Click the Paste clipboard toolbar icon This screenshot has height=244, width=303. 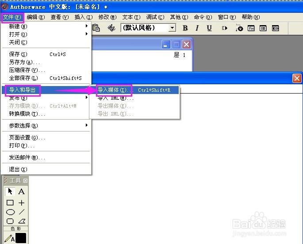tap(96, 28)
